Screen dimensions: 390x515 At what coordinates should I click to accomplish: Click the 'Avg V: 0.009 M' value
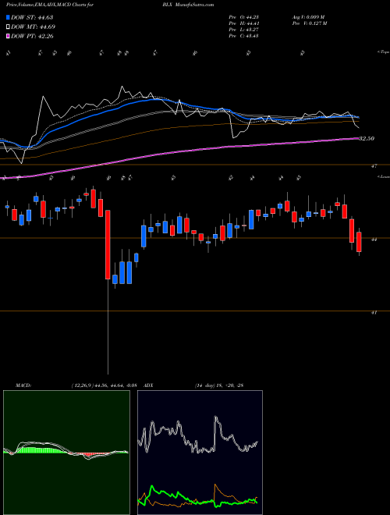[309, 17]
